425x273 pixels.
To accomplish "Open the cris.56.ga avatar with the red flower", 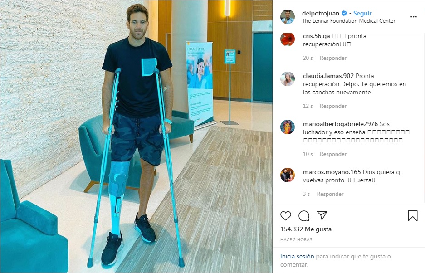I will coord(287,39).
